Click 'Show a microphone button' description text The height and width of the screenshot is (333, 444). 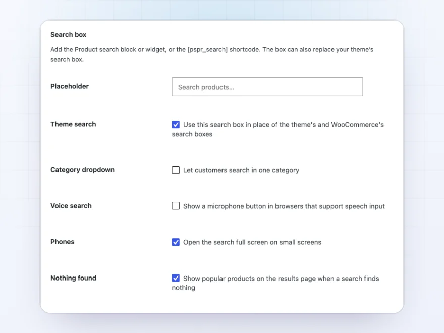coord(284,206)
